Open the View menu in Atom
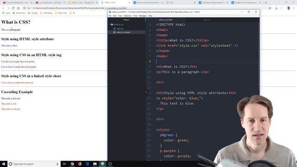 pos(120,16)
